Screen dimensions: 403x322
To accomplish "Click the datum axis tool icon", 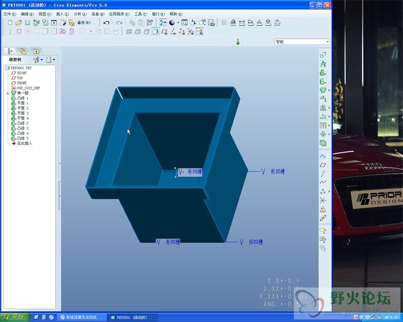I will (x=323, y=174).
